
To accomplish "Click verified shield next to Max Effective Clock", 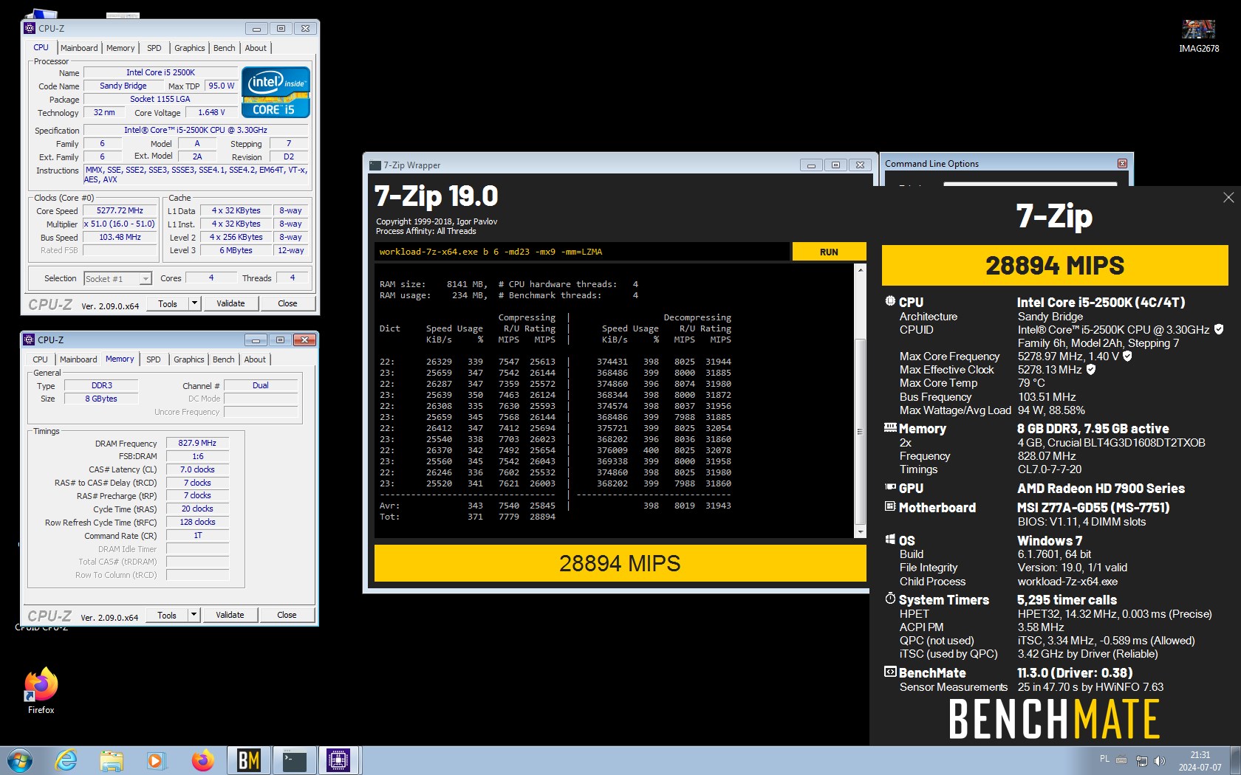I will (1090, 369).
